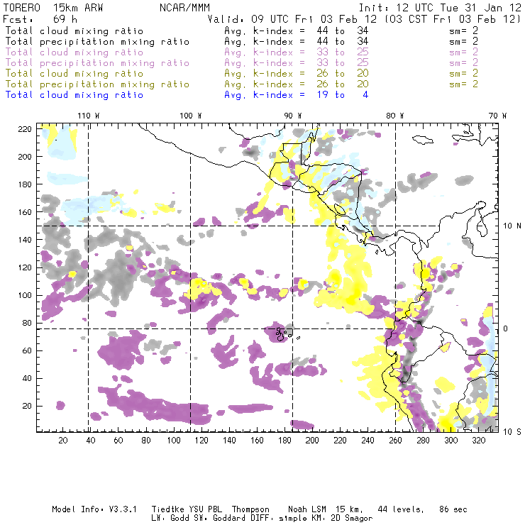Click the '10 N' latitude label

coord(512,226)
